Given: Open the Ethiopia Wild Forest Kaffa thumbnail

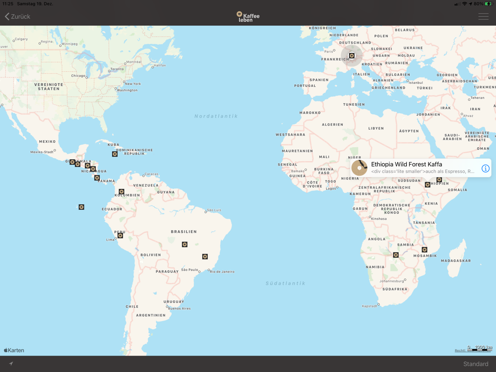Looking at the screenshot, I should click(x=359, y=168).
